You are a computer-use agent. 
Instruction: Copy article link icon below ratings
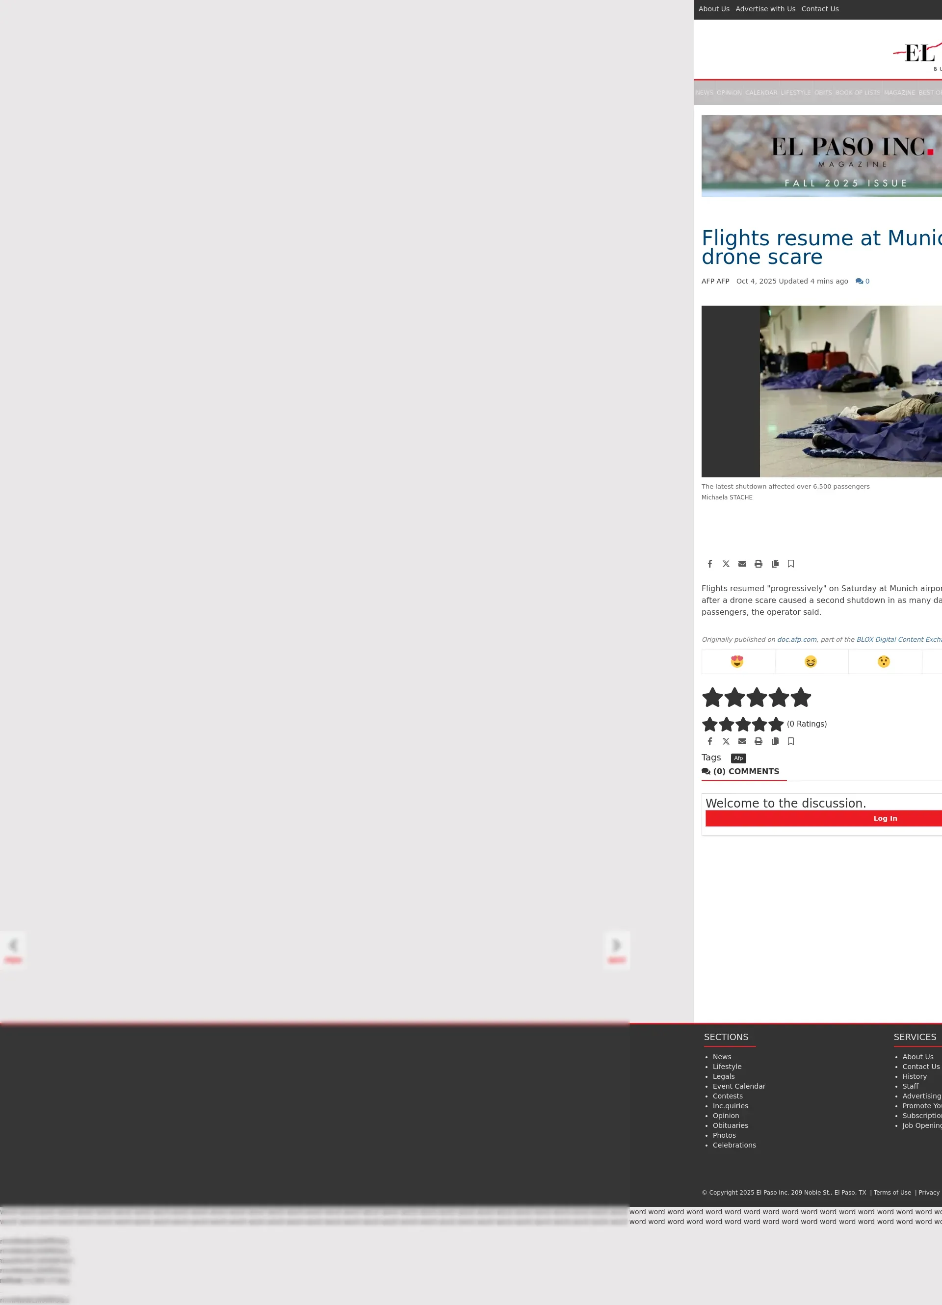775,741
